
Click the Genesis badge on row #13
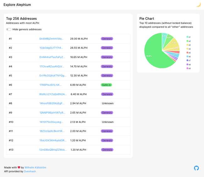[107, 150]
